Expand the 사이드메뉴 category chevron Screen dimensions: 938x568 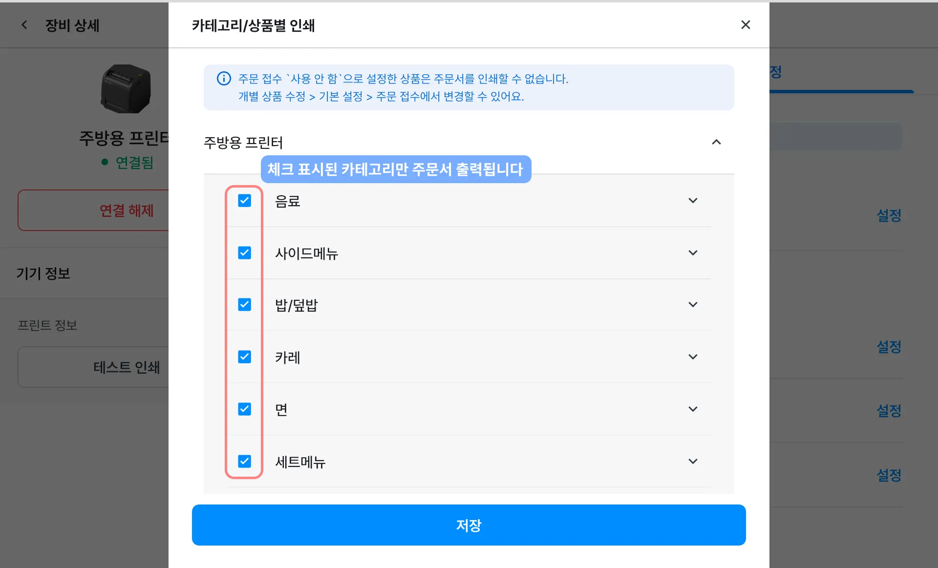[x=692, y=253]
